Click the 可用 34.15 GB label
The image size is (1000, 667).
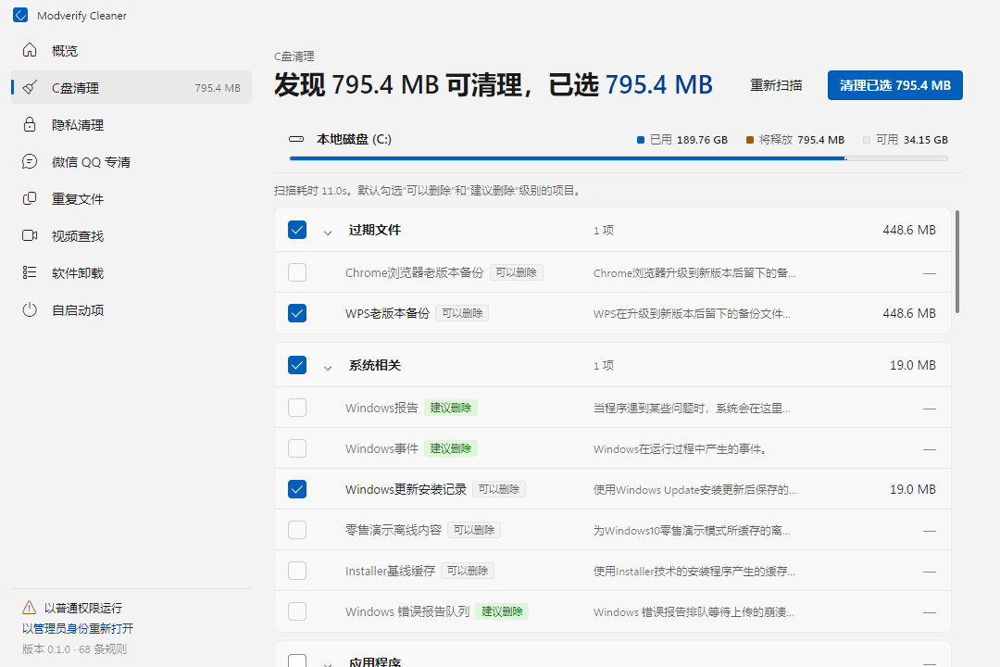pos(912,140)
